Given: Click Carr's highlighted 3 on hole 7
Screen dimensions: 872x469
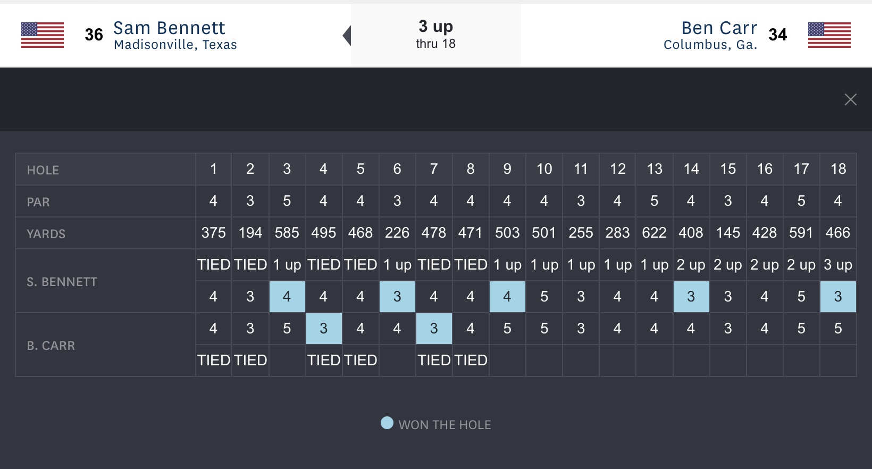Looking at the screenshot, I should pyautogui.click(x=434, y=329).
